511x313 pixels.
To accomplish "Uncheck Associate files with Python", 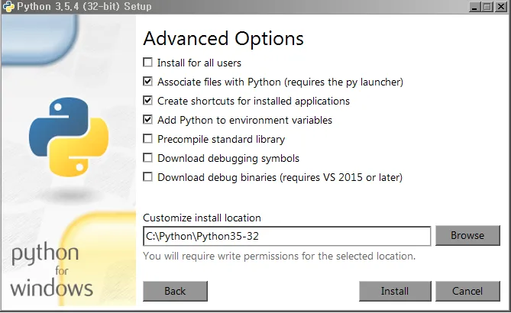I will tap(147, 82).
